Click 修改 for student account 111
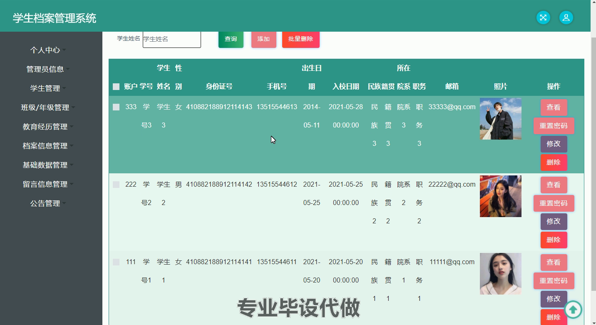596x325 pixels. (x=554, y=299)
